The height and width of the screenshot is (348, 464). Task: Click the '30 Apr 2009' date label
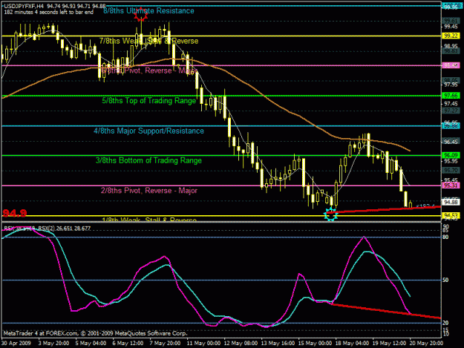(16, 344)
